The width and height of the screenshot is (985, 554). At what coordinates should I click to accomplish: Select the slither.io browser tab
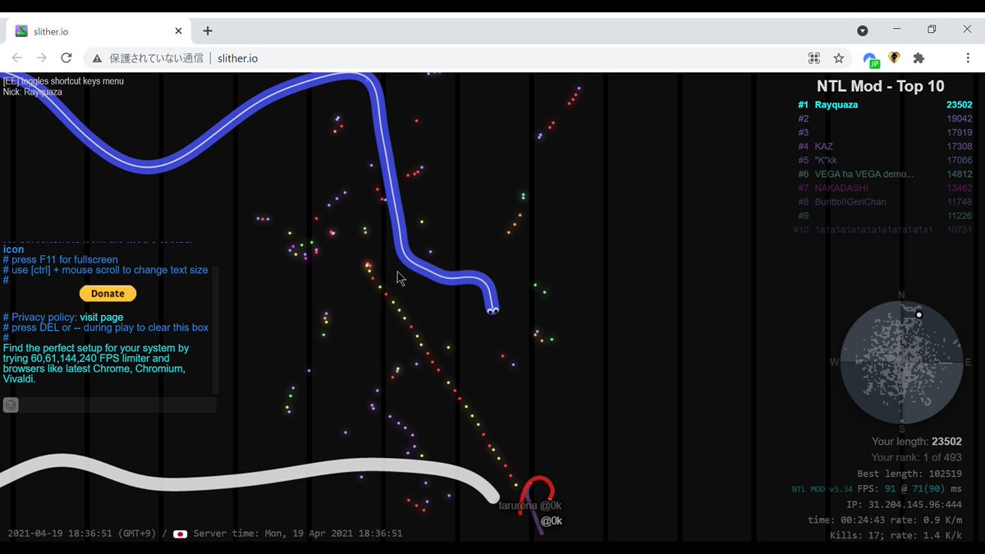(98, 31)
